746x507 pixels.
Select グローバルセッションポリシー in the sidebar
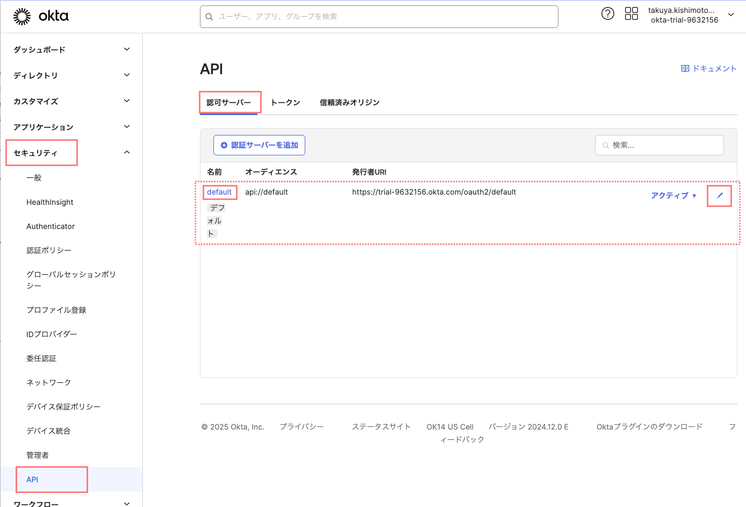tap(71, 280)
